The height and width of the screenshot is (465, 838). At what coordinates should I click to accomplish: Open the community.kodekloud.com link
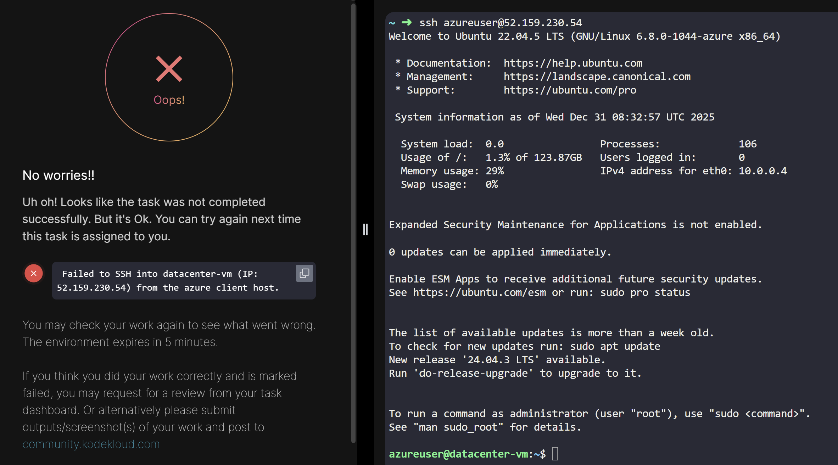(91, 444)
